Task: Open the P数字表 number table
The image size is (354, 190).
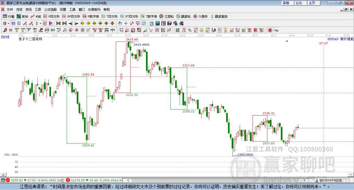Action: [91, 17]
